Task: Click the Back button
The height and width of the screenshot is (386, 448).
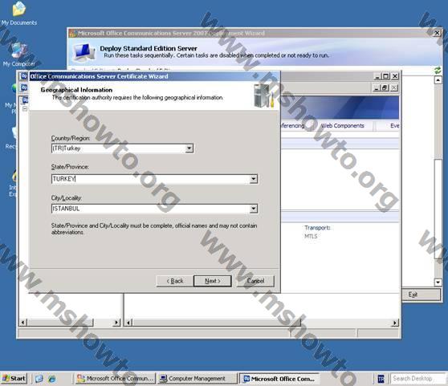Action: [175, 281]
